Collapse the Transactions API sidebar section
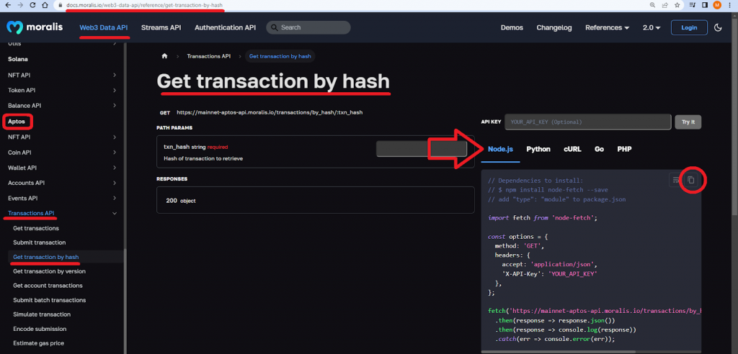Image resolution: width=738 pixels, height=354 pixels. click(115, 213)
